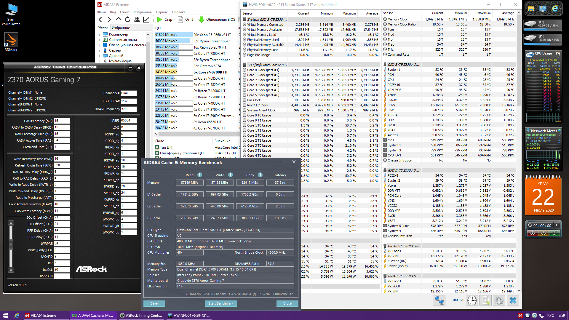Click the Refresh icon in AIDA64 toolbar
The image size is (569, 320).
tap(128, 20)
